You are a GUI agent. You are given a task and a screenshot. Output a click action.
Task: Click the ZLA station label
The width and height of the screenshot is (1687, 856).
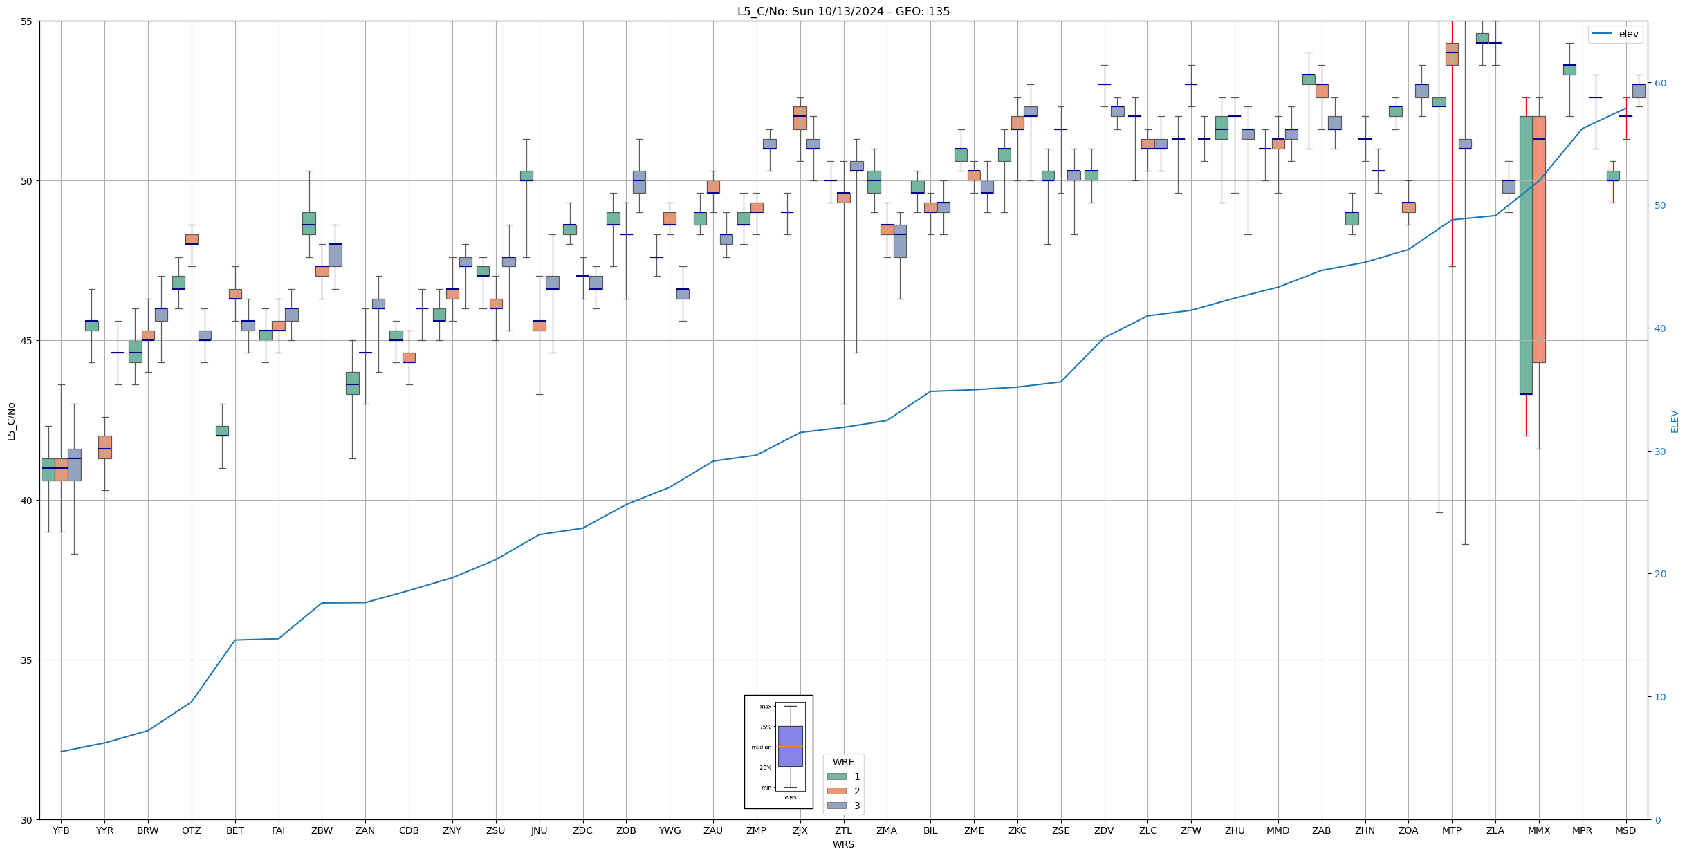[x=1495, y=830]
